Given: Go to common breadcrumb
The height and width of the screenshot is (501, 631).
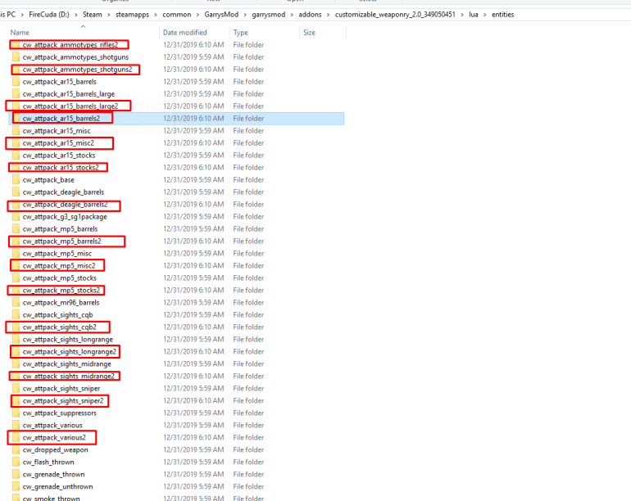Looking at the screenshot, I should [177, 15].
